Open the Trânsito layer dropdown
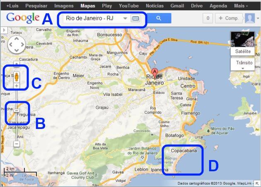 pyautogui.click(x=243, y=64)
